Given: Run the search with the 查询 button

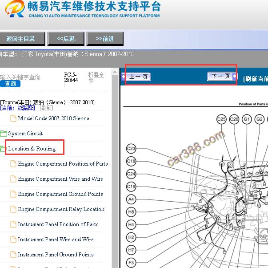Looking at the screenshot, I should click(x=10, y=84).
